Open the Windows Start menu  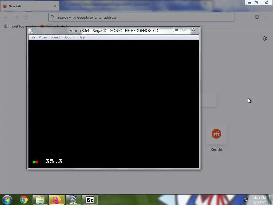pyautogui.click(x=7, y=200)
